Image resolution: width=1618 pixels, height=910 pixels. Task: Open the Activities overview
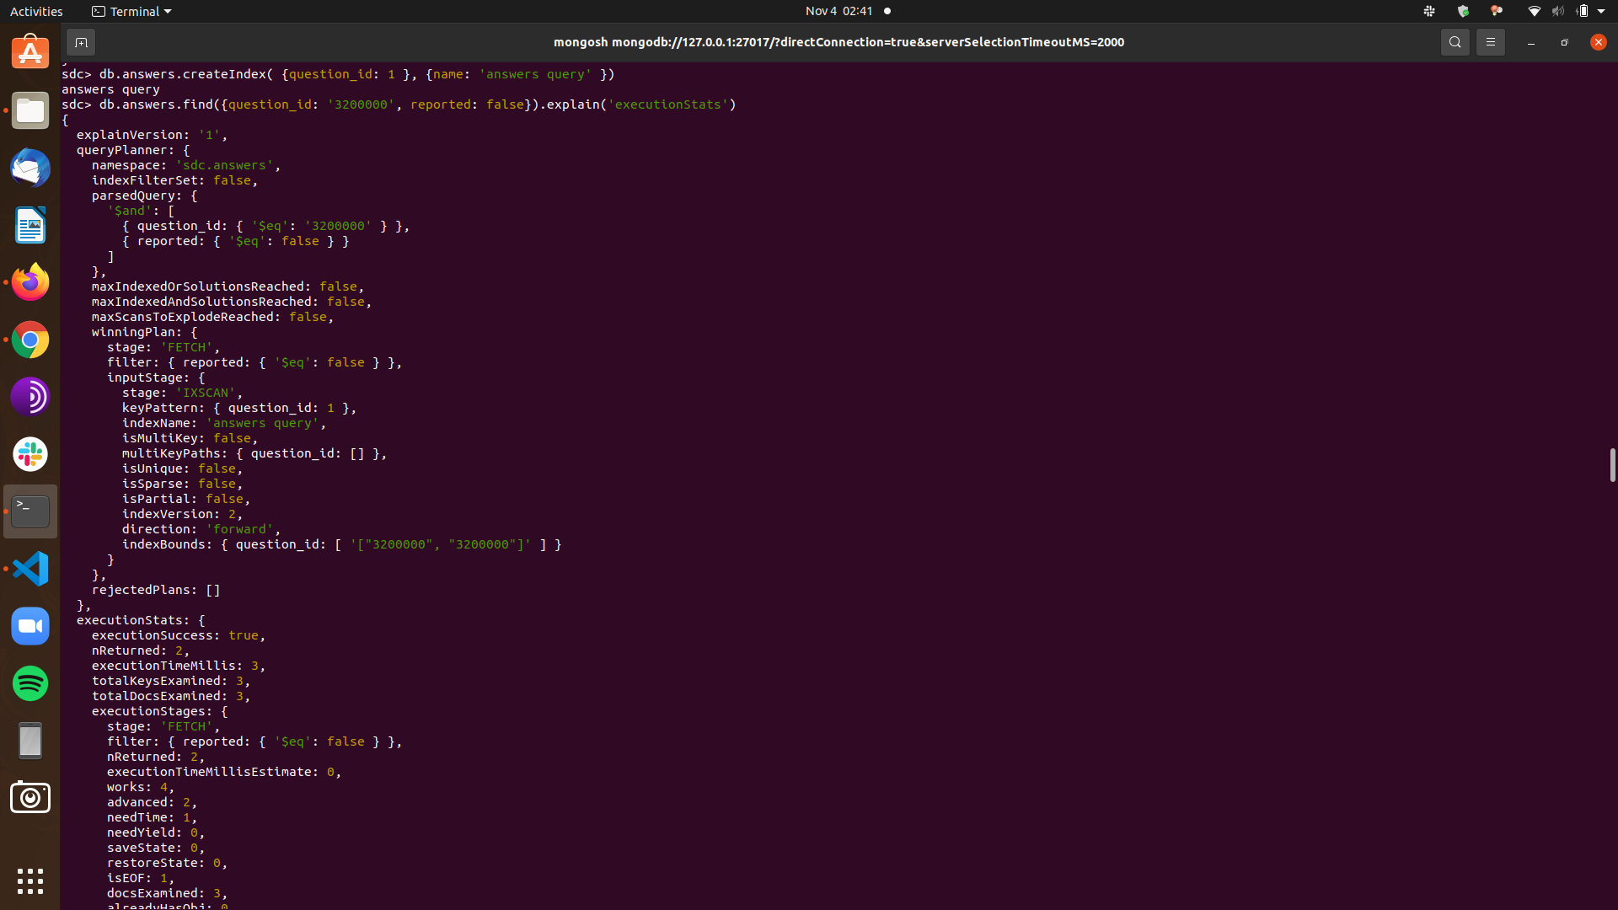36,11
